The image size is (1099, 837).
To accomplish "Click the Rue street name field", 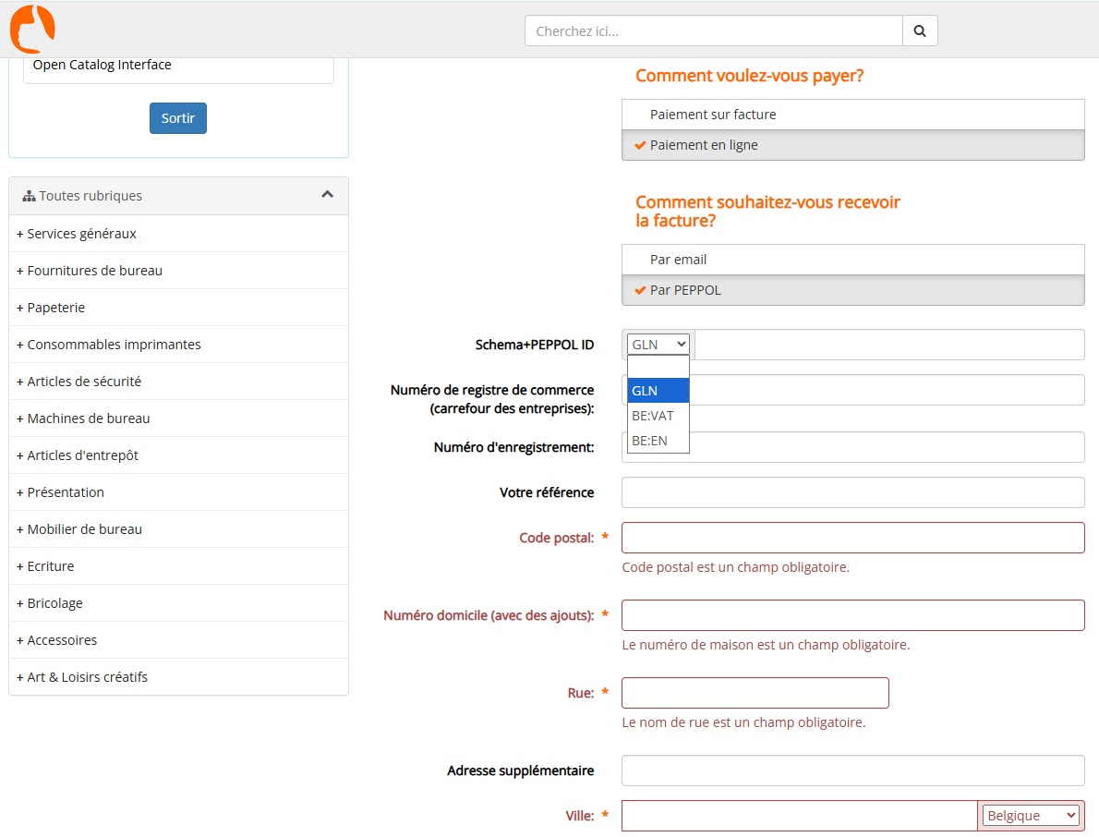I will 755,693.
